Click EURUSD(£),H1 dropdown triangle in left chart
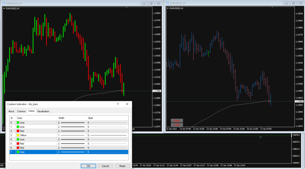 tap(4, 8)
